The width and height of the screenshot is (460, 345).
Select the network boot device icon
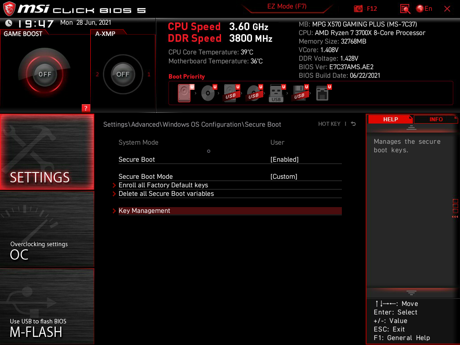click(323, 93)
